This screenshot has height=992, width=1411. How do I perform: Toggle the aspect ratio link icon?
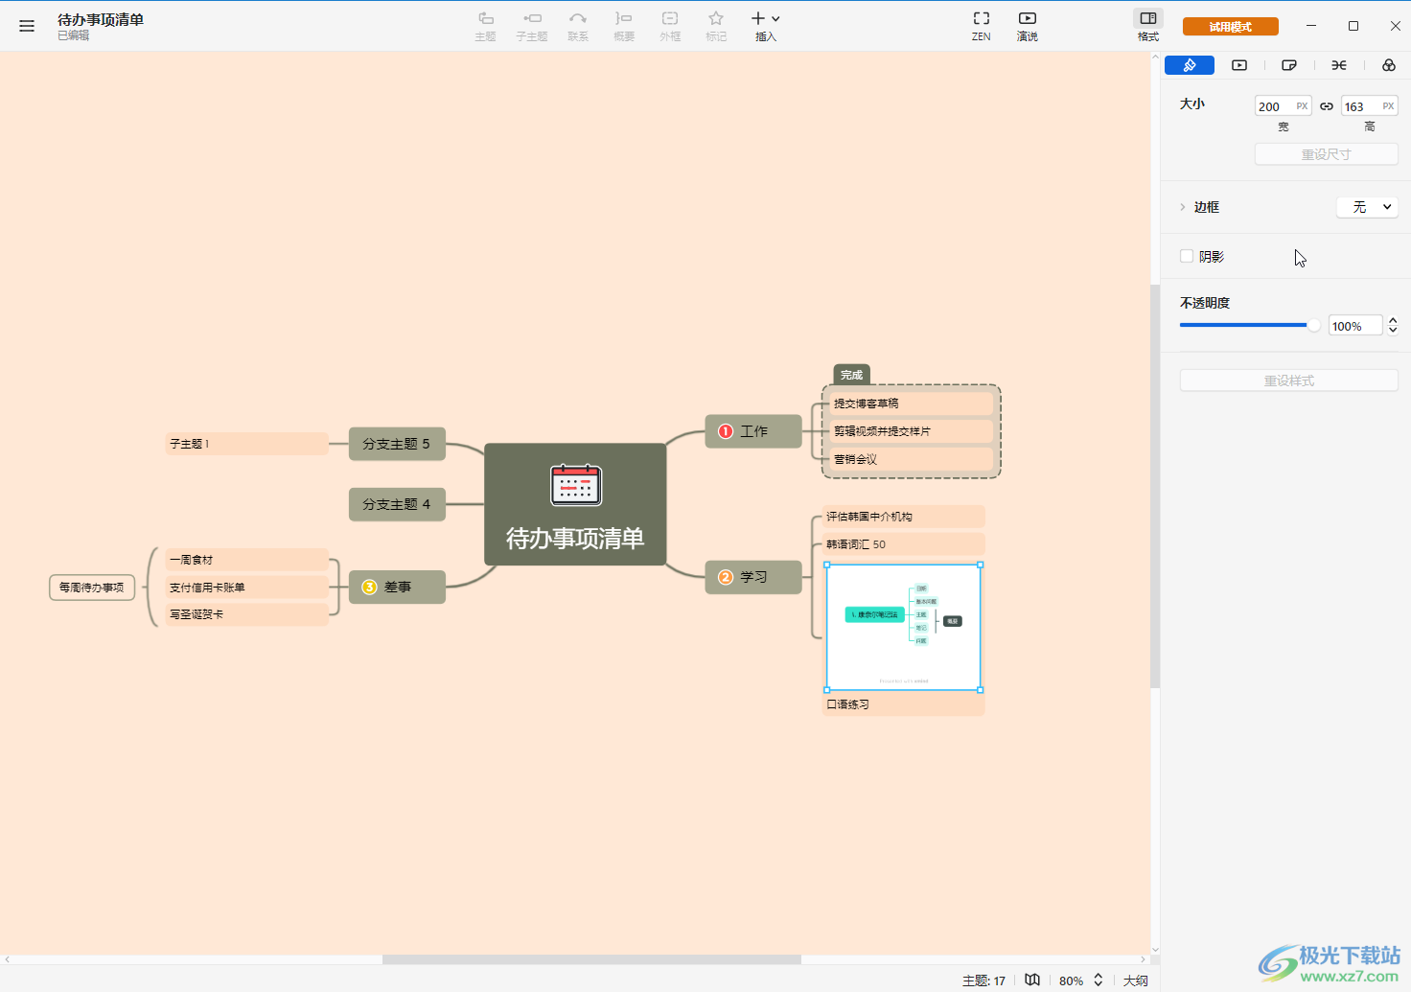pyautogui.click(x=1327, y=106)
